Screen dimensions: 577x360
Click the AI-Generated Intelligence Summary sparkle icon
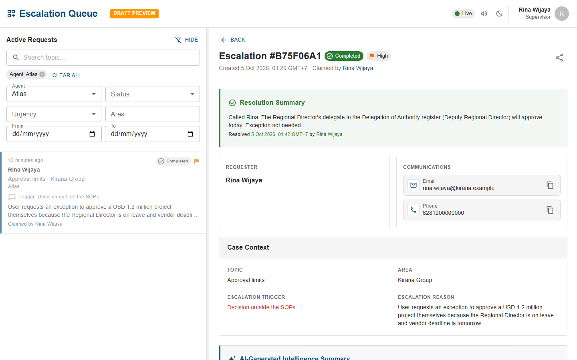pos(232,358)
